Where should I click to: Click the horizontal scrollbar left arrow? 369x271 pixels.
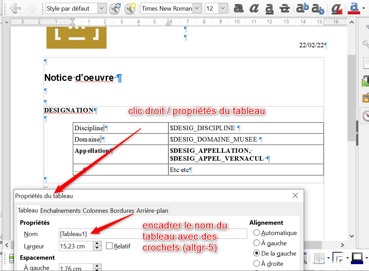pyautogui.click(x=7, y=245)
